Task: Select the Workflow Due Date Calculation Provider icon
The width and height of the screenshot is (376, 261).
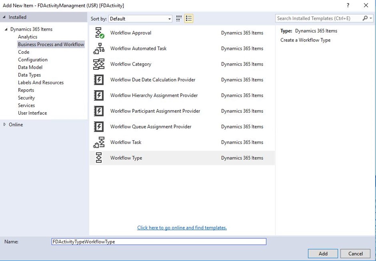Action: [x=99, y=80]
